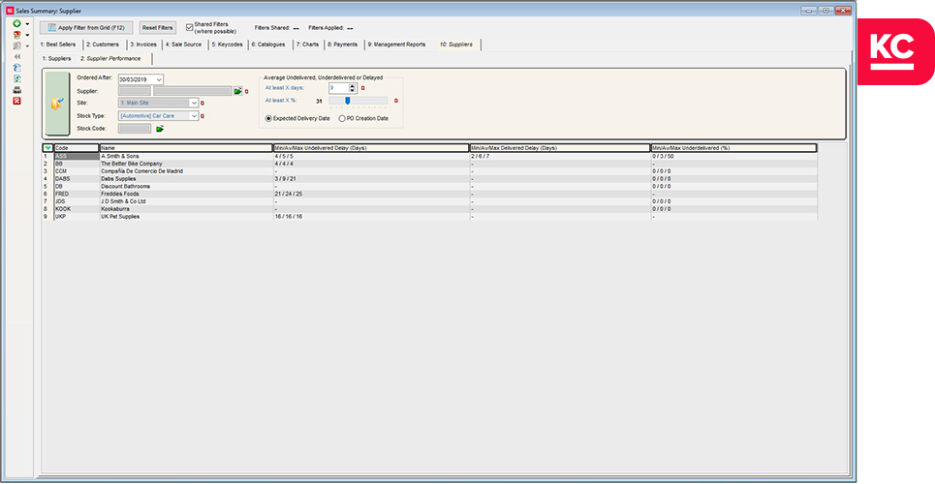Select the A Smith & Sons row
This screenshot has height=484, width=935.
click(x=429, y=156)
